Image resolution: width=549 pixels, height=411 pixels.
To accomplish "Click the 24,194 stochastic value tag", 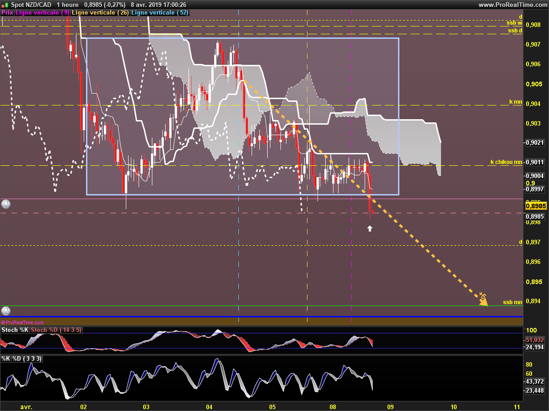I will click(535, 348).
